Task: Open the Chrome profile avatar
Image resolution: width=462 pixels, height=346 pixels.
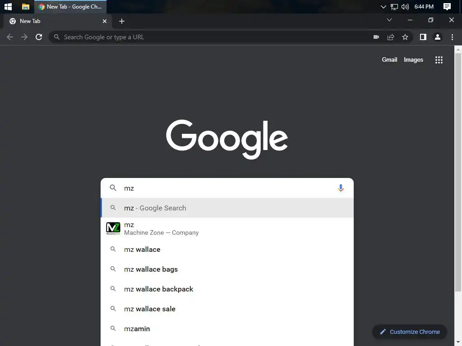Action: 438,37
